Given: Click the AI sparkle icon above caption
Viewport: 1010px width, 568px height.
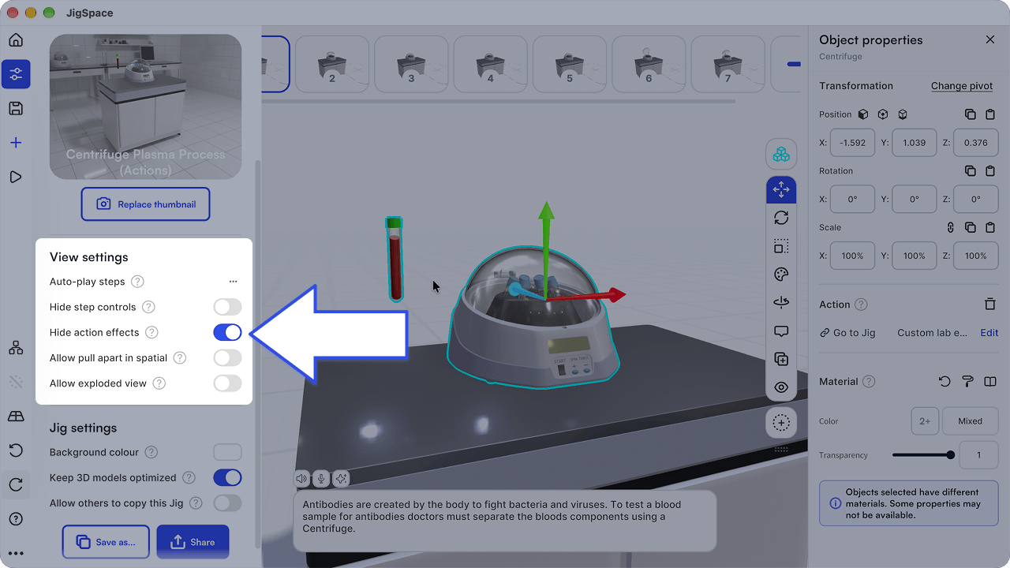Looking at the screenshot, I should [x=341, y=478].
